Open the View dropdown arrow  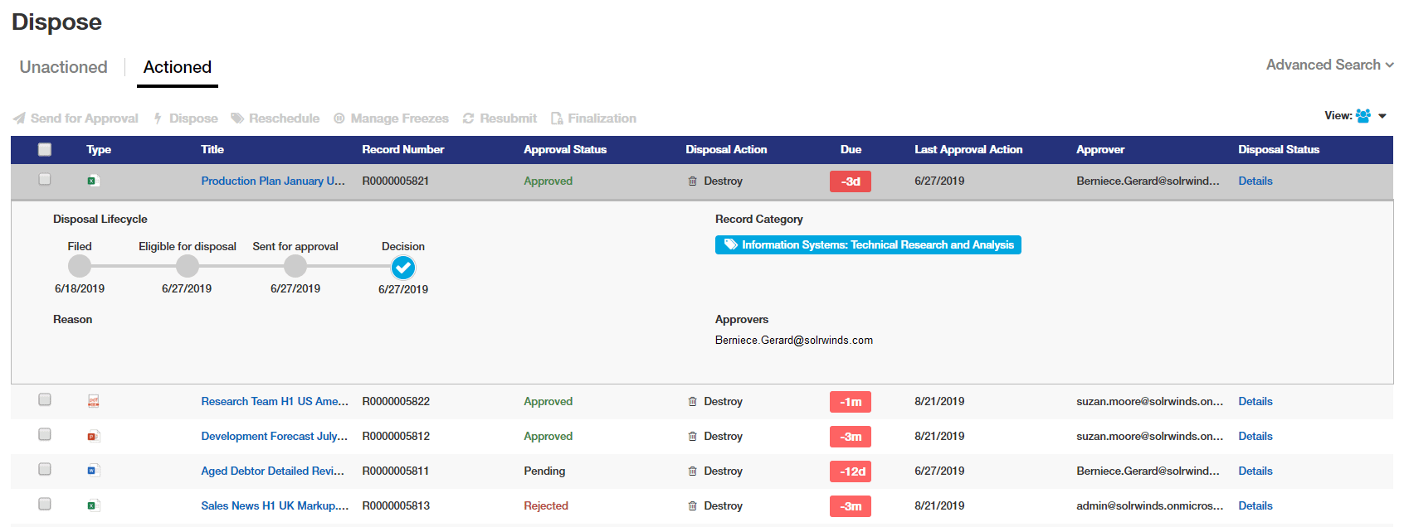[x=1382, y=116]
